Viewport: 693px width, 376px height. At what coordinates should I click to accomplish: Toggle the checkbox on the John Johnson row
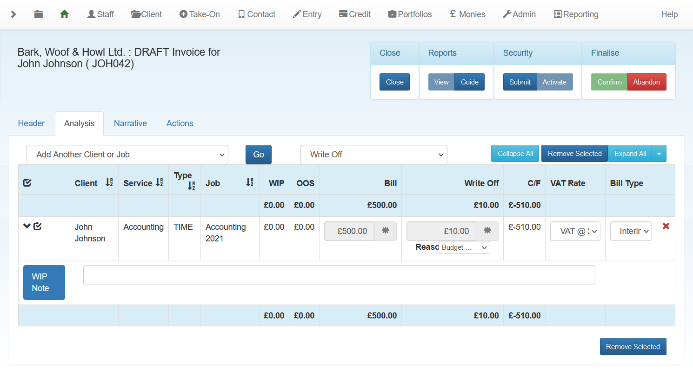tap(38, 227)
